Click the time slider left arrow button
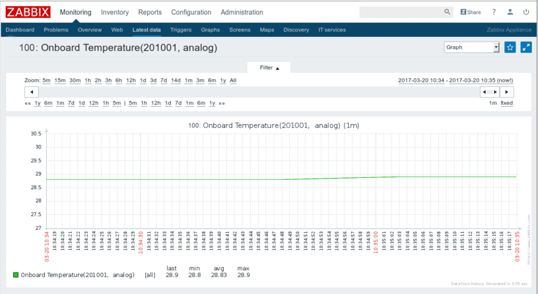The width and height of the screenshot is (538, 294). point(32,92)
